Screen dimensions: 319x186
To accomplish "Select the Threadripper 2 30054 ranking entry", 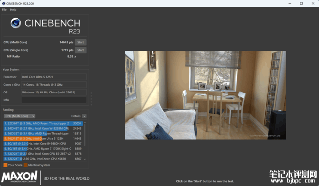I will click(43, 123).
